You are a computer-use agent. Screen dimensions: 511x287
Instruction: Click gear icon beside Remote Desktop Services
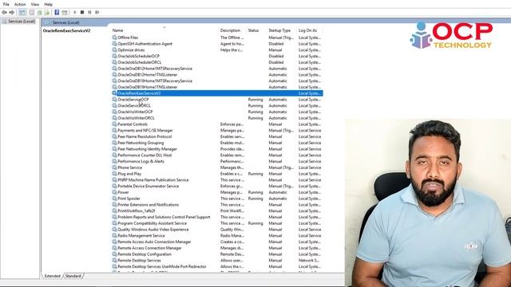pos(114,261)
